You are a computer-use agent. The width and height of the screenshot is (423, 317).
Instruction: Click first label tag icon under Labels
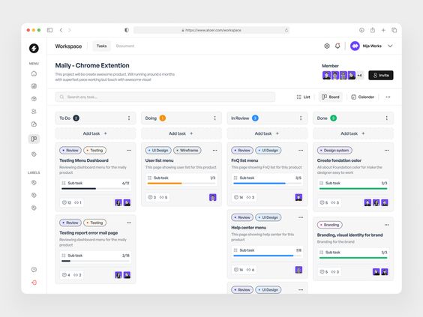(34, 183)
